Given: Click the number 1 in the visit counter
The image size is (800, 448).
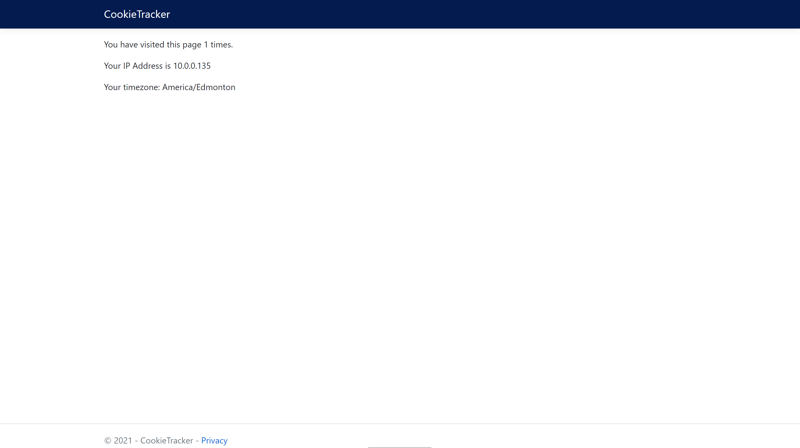Looking at the screenshot, I should pyautogui.click(x=206, y=45).
